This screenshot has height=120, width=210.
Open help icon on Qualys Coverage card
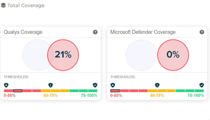coord(95,32)
